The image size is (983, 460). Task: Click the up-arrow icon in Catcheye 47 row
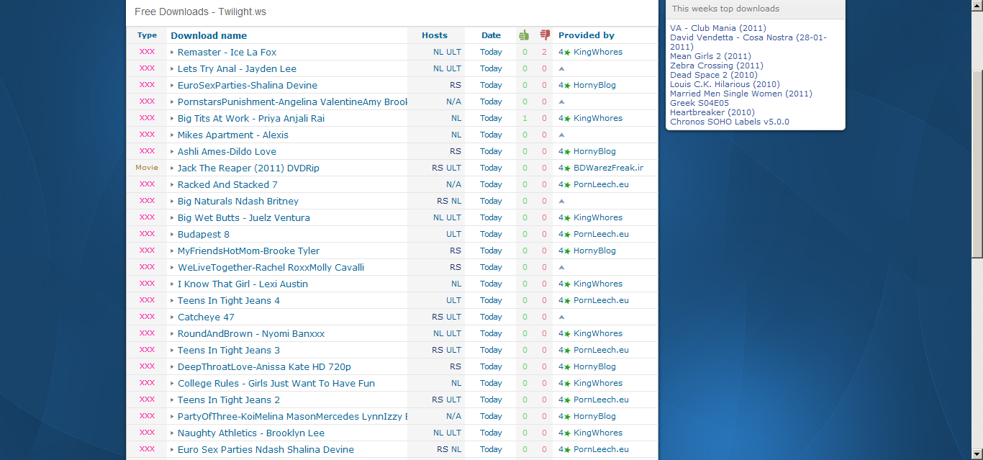point(561,317)
